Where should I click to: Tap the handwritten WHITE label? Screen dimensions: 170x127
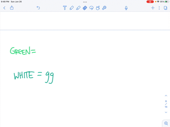[24, 75]
